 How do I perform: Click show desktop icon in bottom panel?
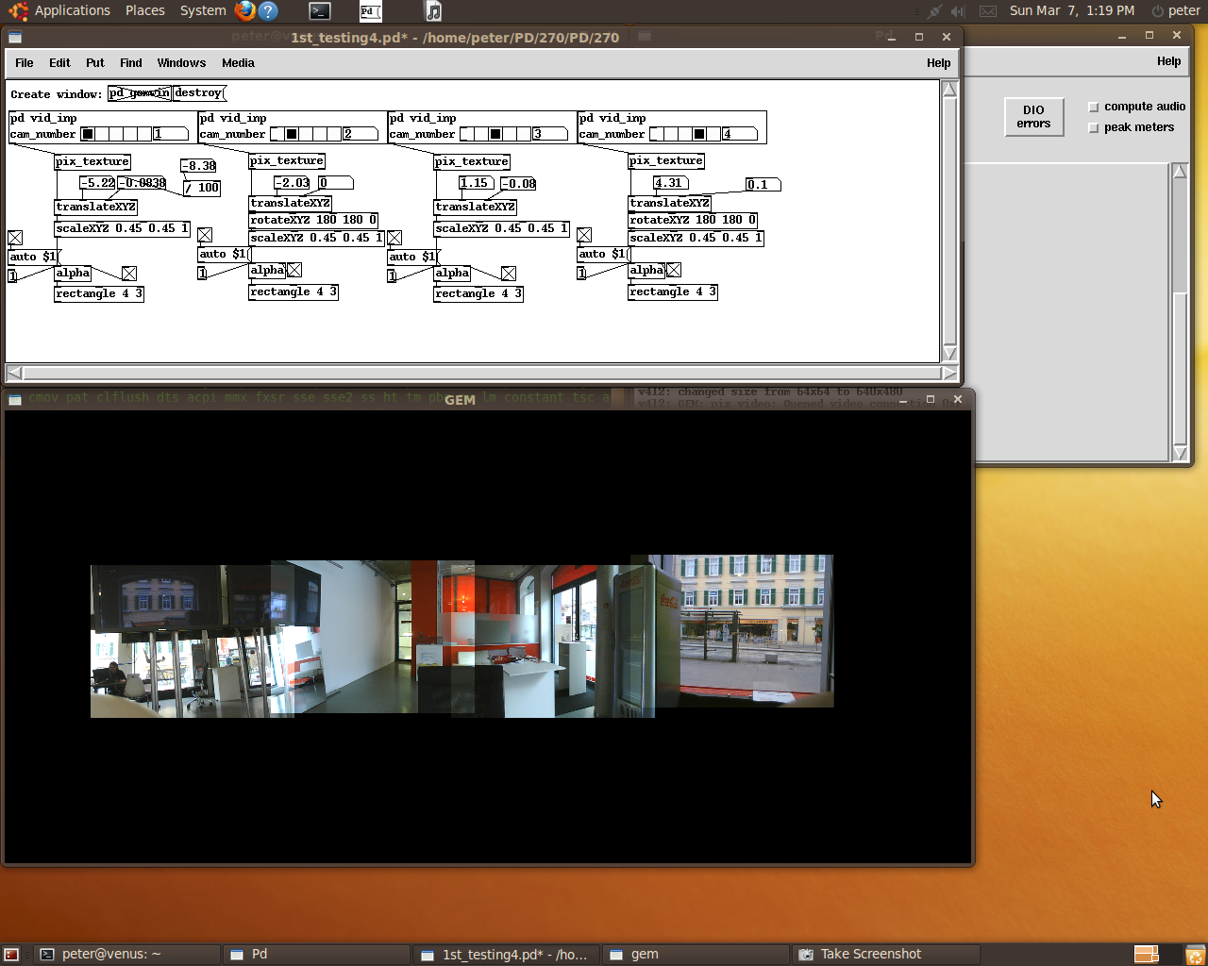[11, 955]
